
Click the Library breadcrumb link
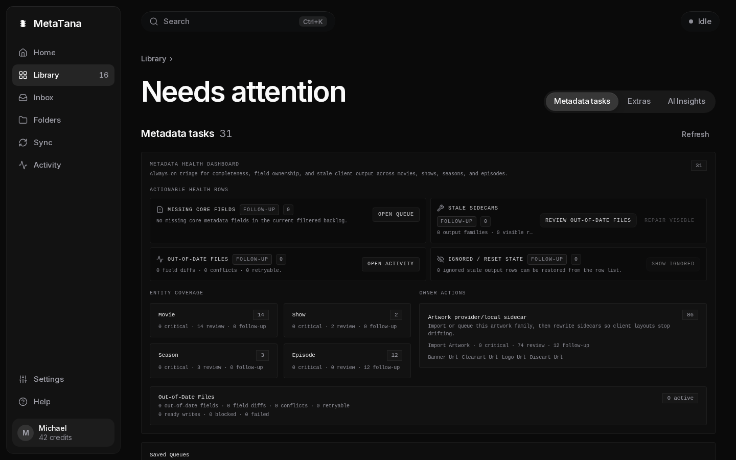(153, 59)
